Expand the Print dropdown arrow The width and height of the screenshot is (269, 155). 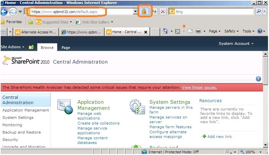point(204,31)
